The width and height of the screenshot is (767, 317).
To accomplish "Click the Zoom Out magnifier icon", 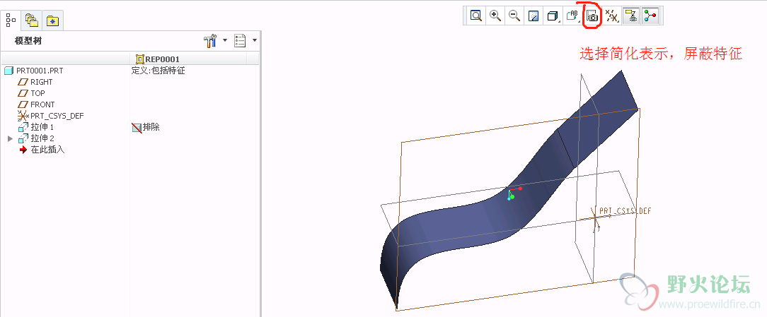I will point(514,16).
